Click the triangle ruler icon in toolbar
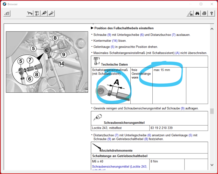The image size is (218, 174). coord(7,14)
